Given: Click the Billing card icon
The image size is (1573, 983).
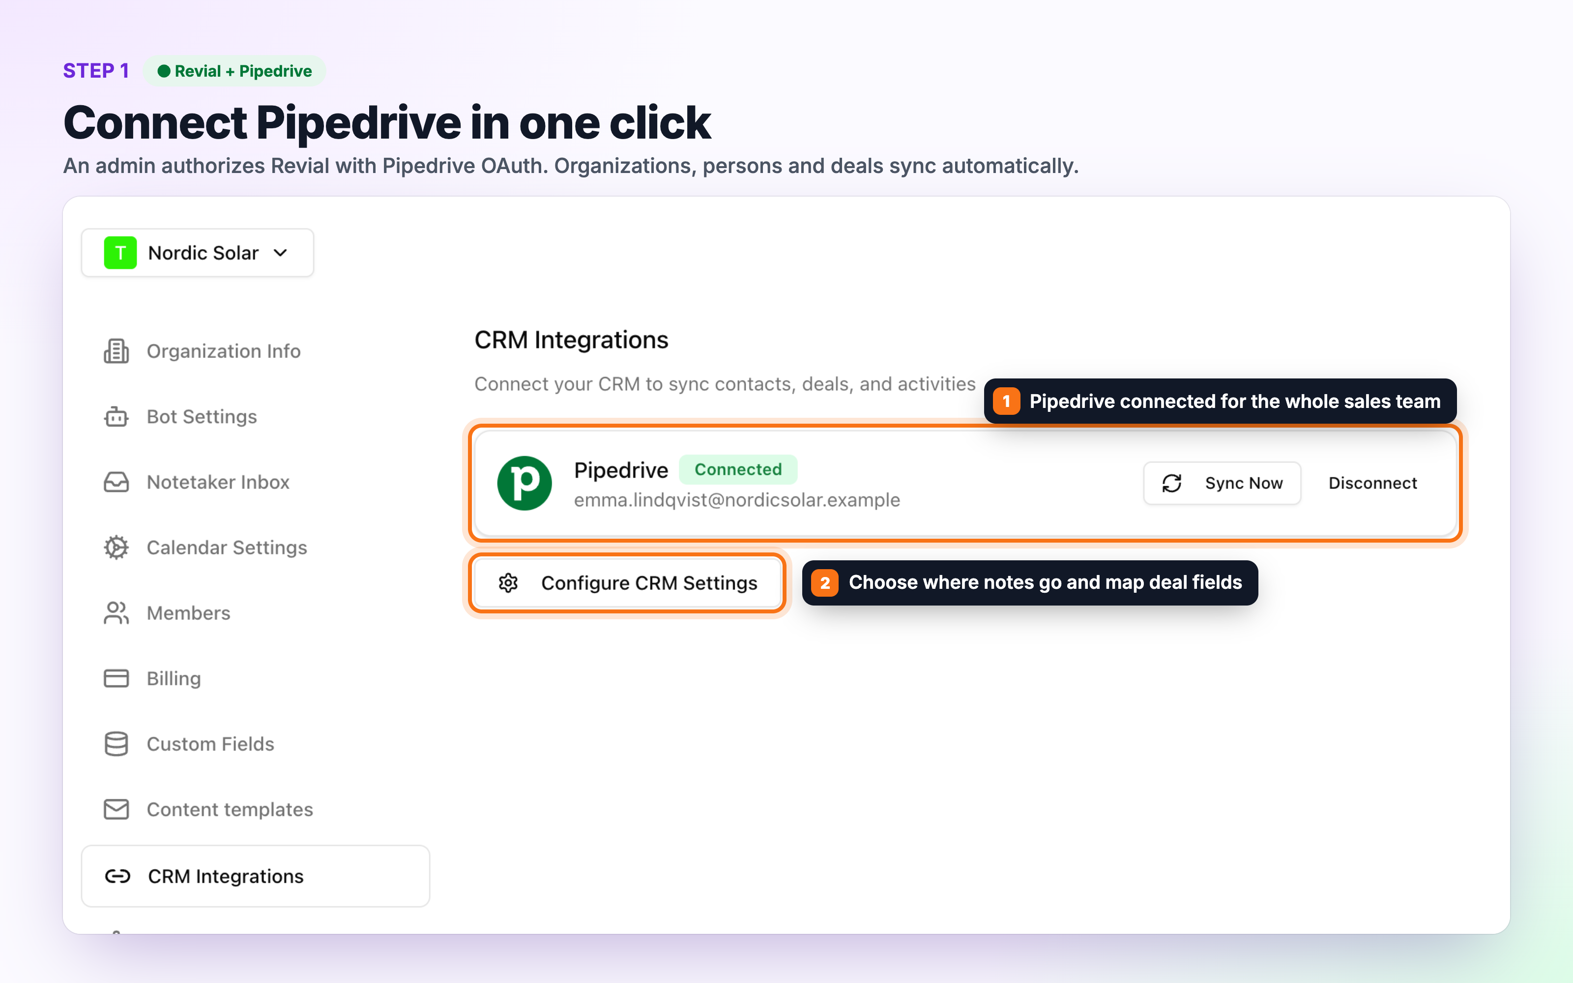Looking at the screenshot, I should click(117, 679).
